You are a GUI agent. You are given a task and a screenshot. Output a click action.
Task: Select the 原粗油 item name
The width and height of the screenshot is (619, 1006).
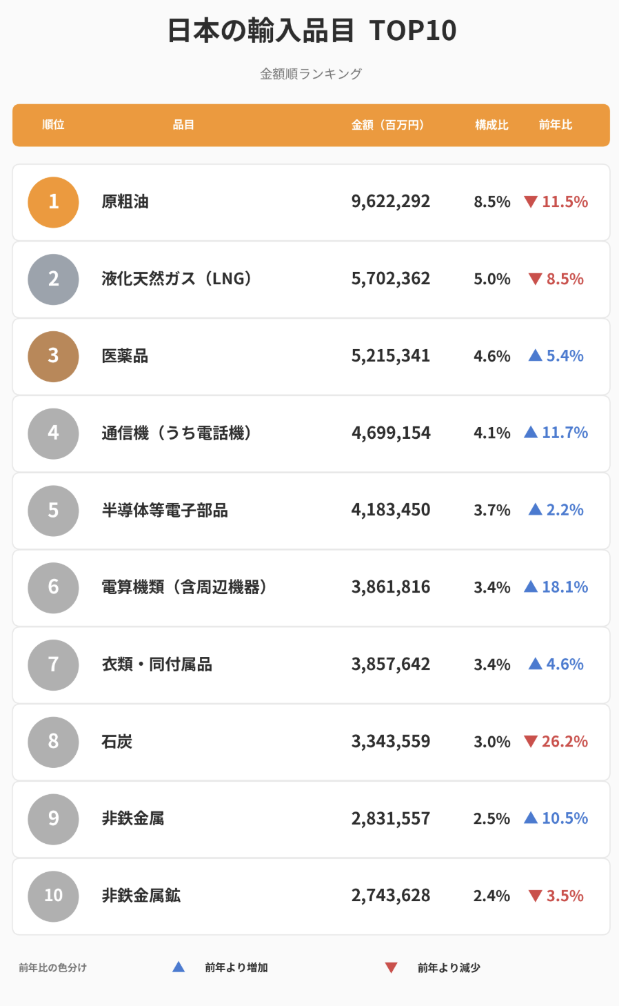point(125,201)
